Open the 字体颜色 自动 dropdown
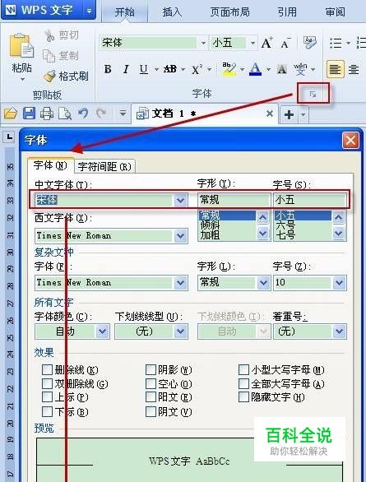Image resolution: width=366 pixels, height=482 pixels. coord(102,331)
